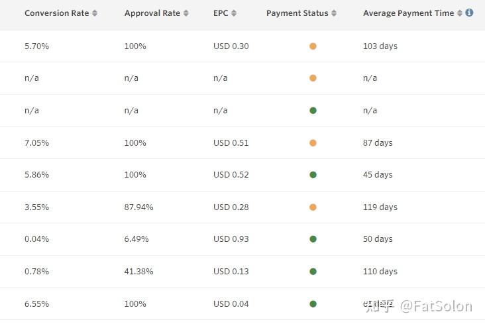Click Payment Status sort arrows
Viewport: 485px width, 326px height.
[334, 13]
